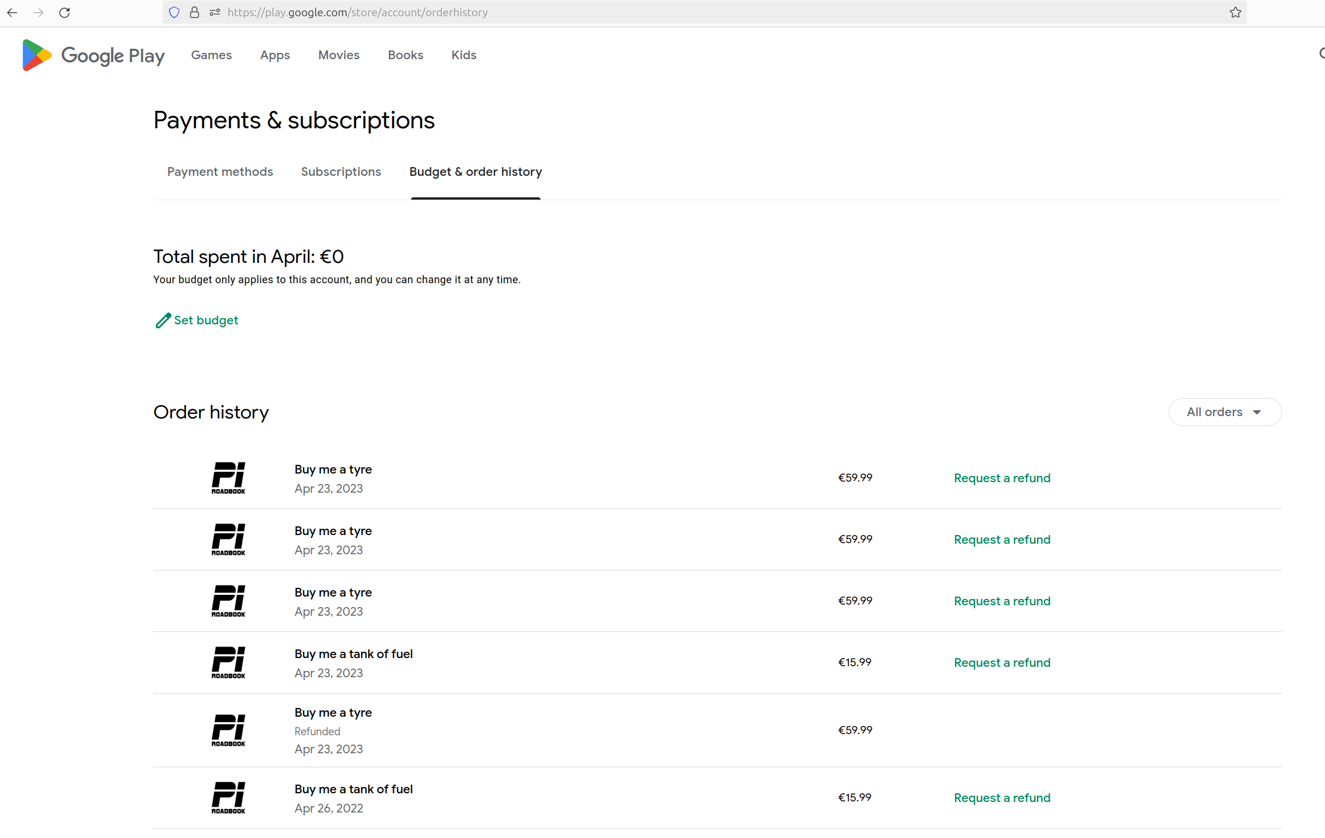This screenshot has height=838, width=1325.
Task: Click the 'Payments & subscriptions' page title
Action: click(294, 121)
